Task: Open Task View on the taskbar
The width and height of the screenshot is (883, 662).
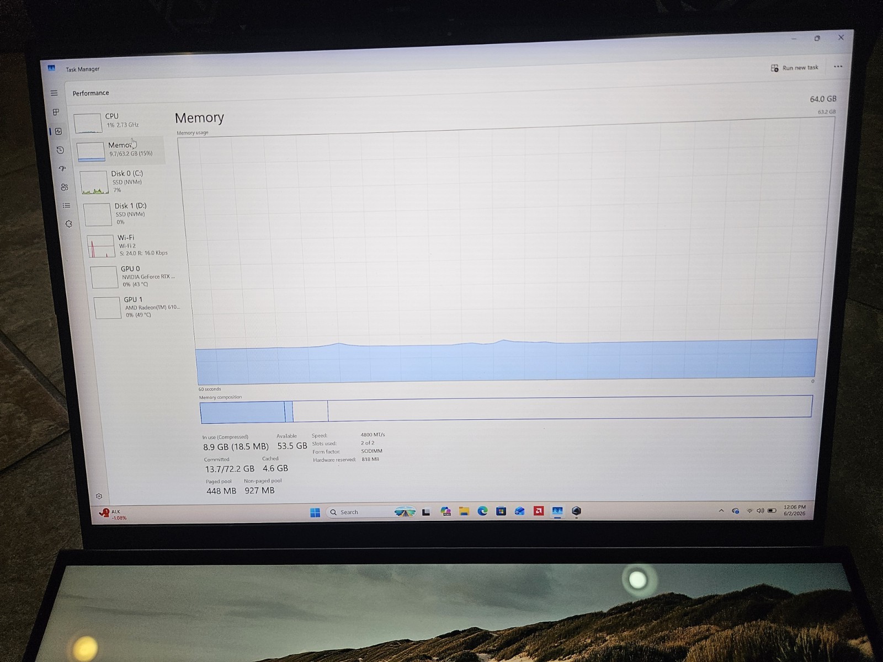Action: (425, 512)
